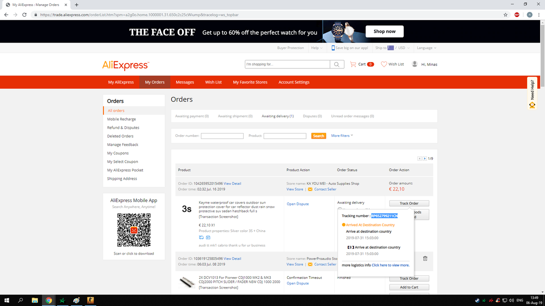Click the orange Search button
This screenshot has width=545, height=306.
pos(318,136)
